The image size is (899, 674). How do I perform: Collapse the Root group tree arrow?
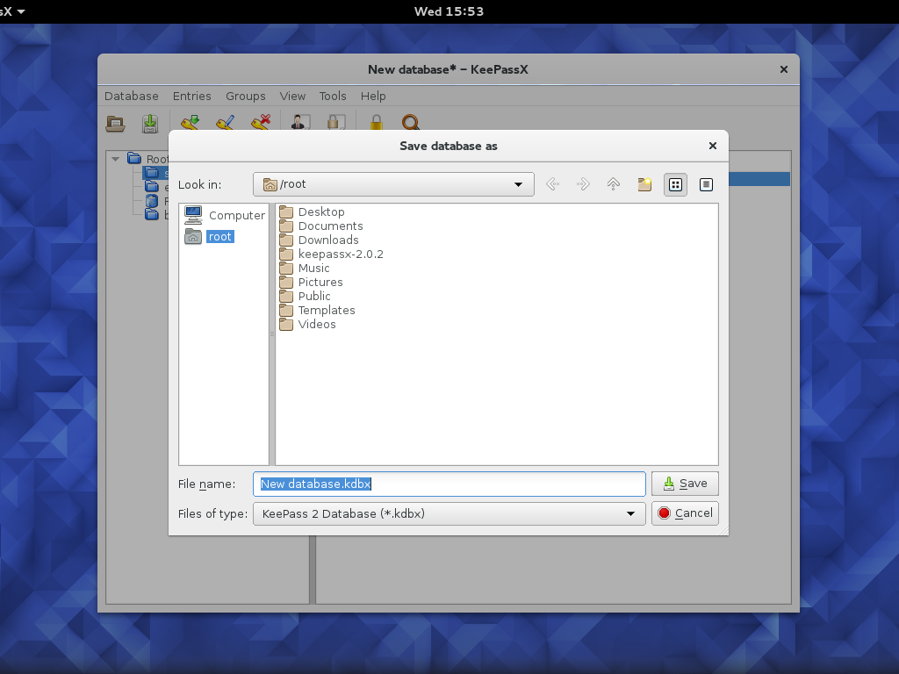115,159
